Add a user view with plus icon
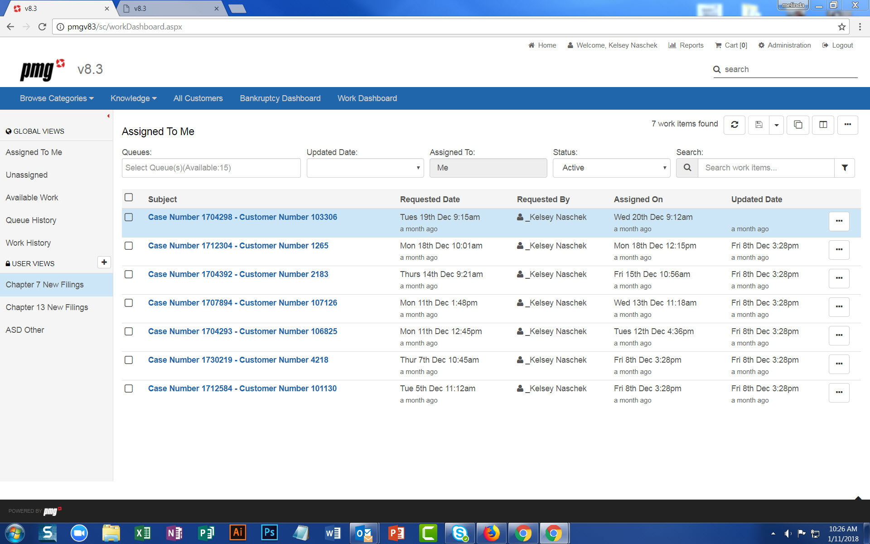 (104, 262)
